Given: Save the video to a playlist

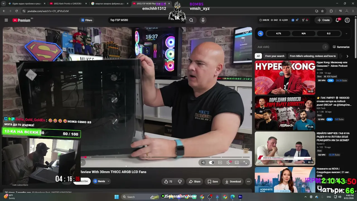Looking at the screenshot, I should pyautogui.click(x=213, y=181).
